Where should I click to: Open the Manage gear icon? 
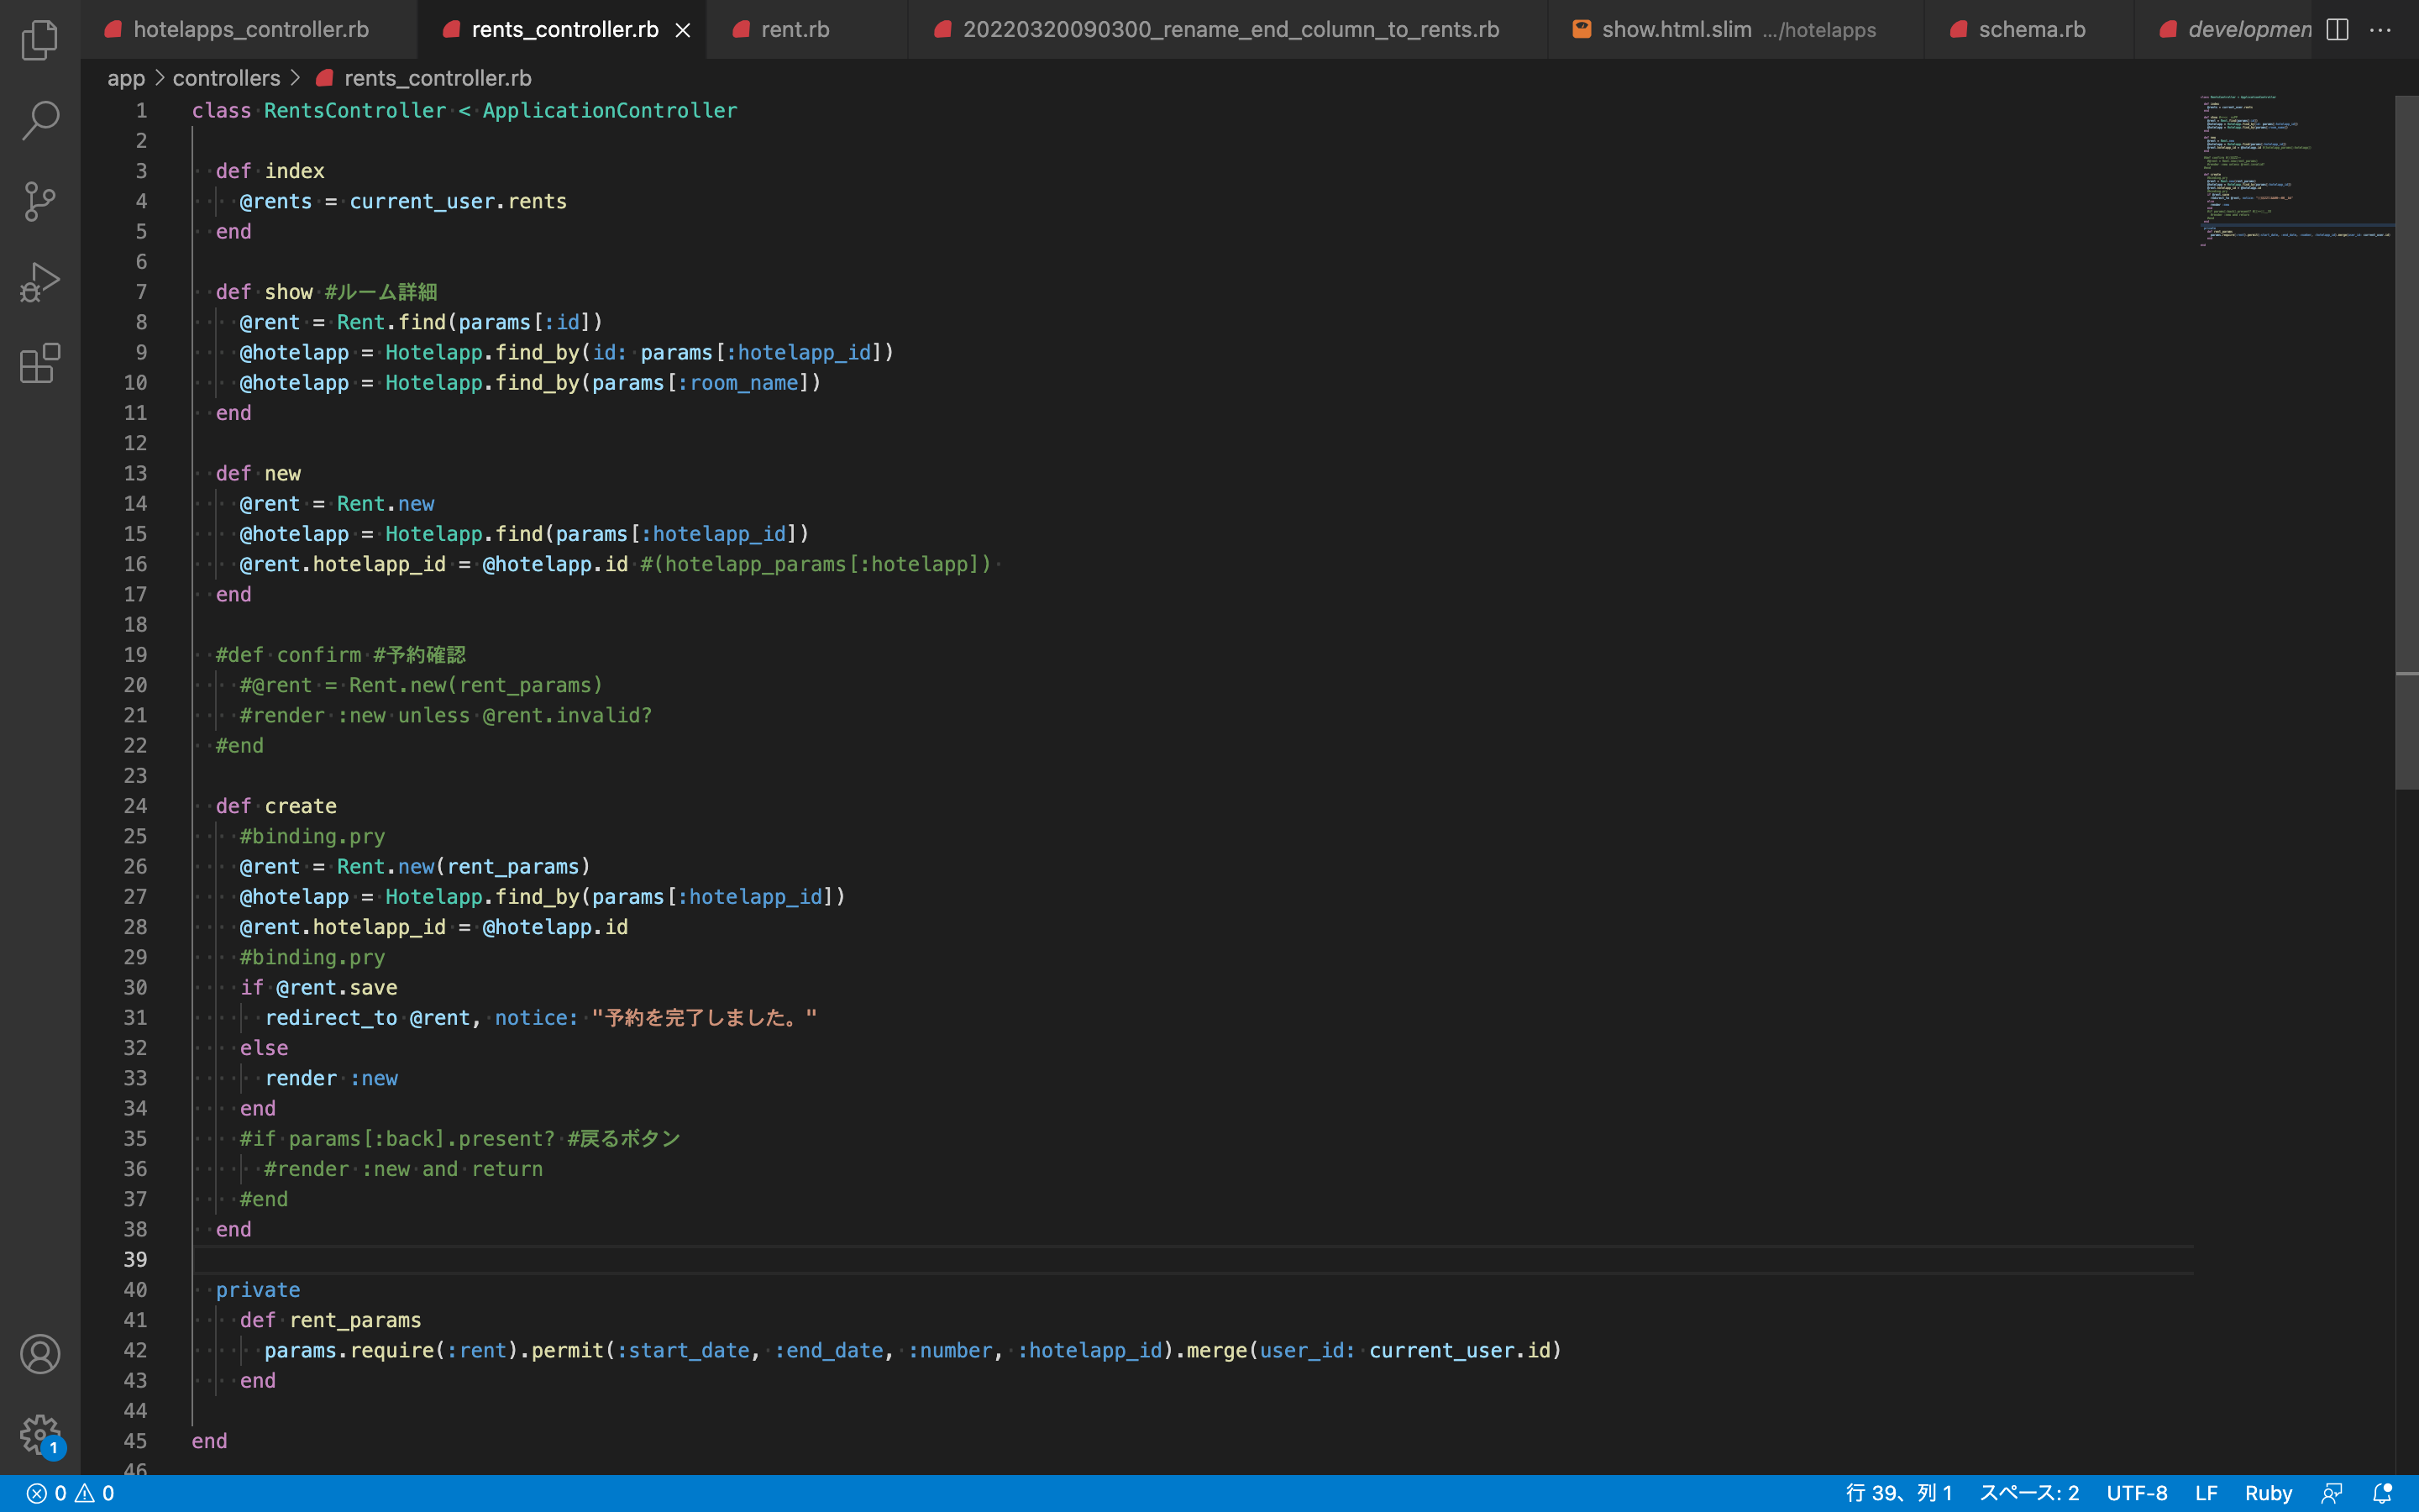pos(40,1434)
